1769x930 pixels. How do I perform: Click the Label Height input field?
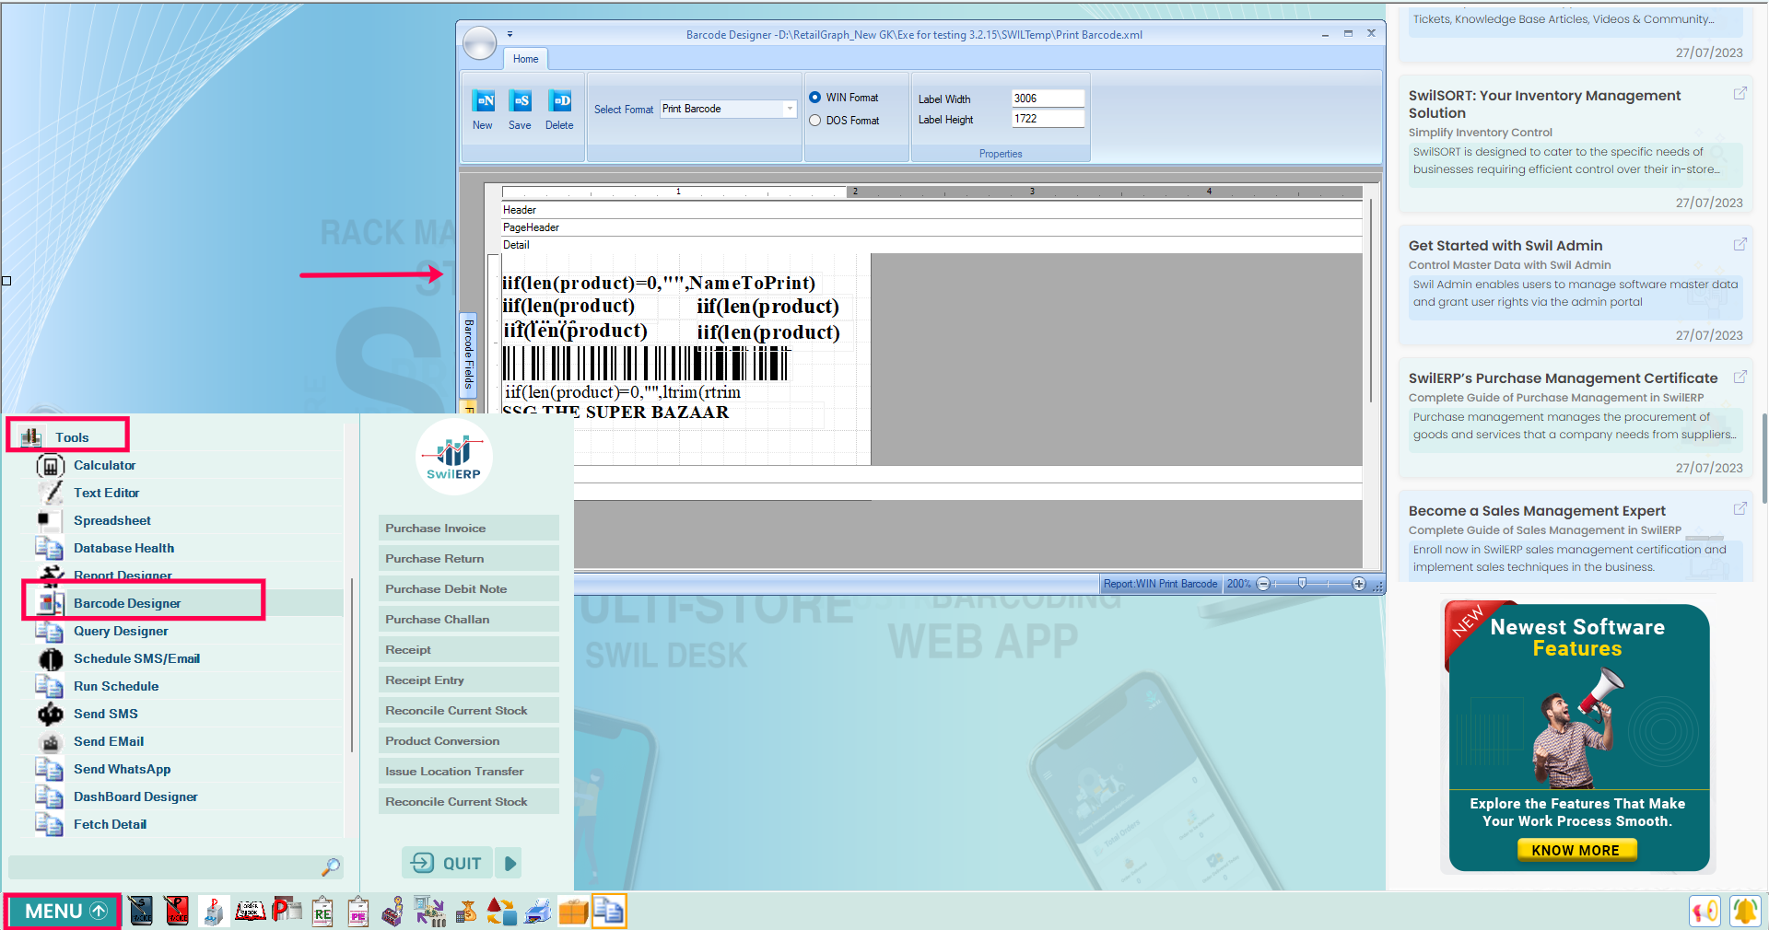pyautogui.click(x=1048, y=119)
